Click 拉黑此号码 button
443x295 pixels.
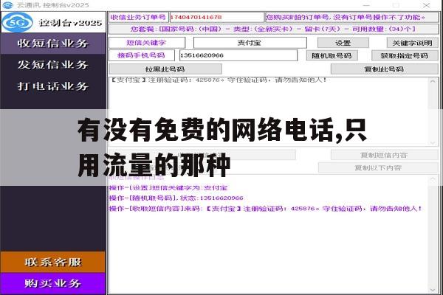pyautogui.click(x=165, y=69)
